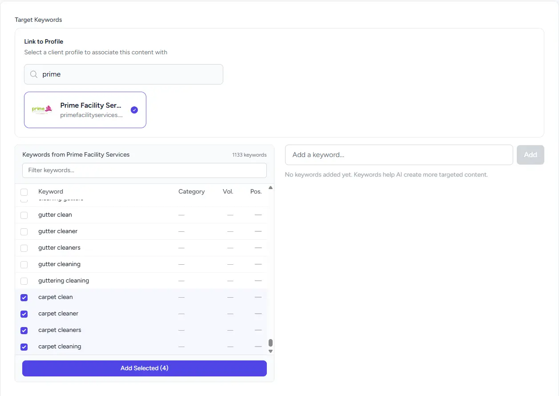Click the 'gutter cleaning' keyword text

pyautogui.click(x=60, y=264)
